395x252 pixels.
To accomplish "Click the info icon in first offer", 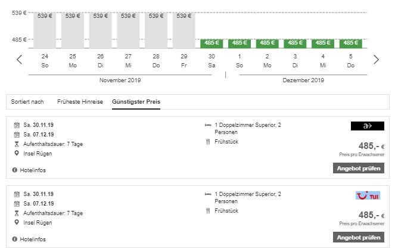I will [x=14, y=170].
